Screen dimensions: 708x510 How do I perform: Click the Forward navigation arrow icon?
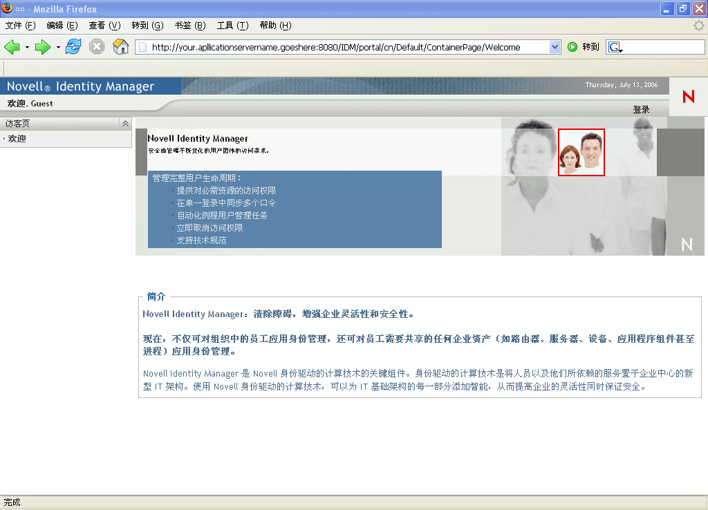point(43,46)
